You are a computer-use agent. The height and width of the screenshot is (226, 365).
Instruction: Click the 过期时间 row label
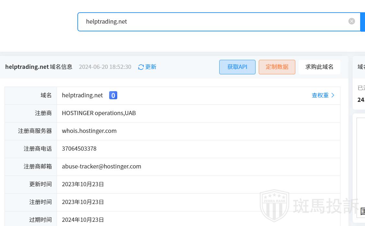40,220
